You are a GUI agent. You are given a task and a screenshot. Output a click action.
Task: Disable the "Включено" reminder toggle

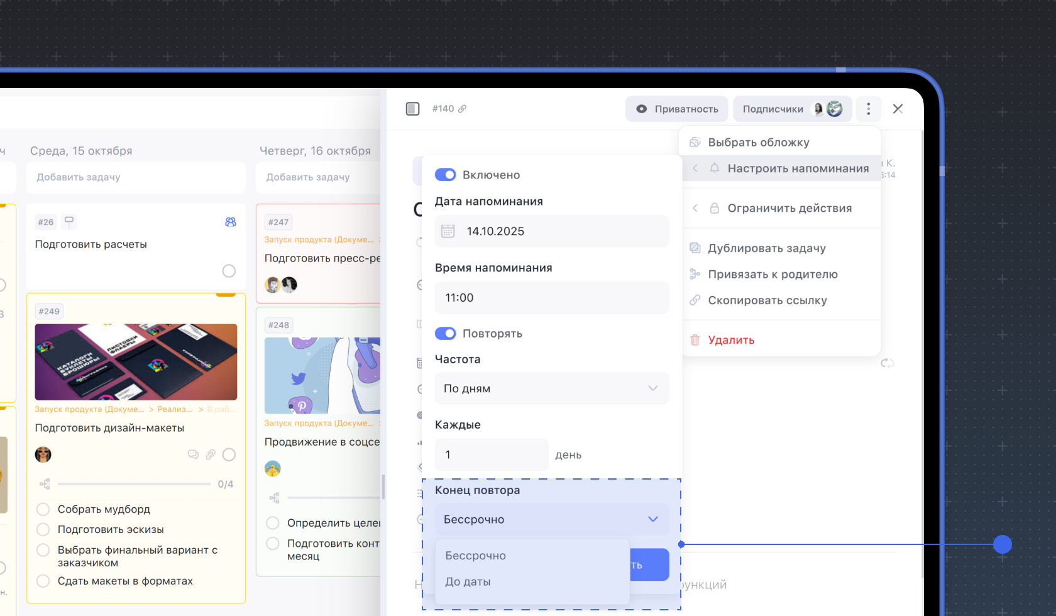pyautogui.click(x=445, y=175)
